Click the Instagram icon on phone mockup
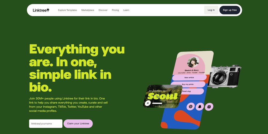Screen dimensions: 268x134 tap(209, 107)
